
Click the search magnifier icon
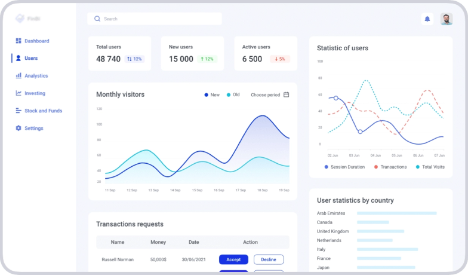(x=97, y=19)
